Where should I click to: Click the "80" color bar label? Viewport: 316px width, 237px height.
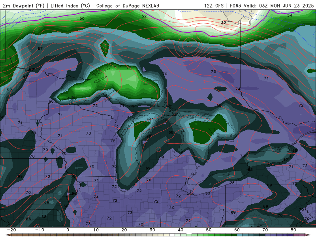[x=293, y=230]
